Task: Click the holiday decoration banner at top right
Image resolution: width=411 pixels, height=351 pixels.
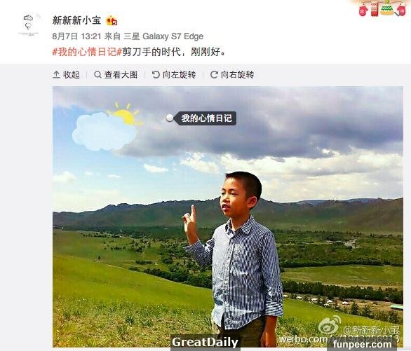Action: 382,8
